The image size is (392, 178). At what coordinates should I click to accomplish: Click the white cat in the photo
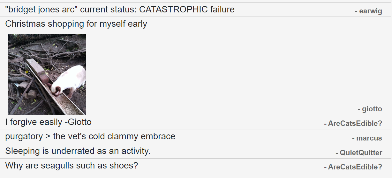pyautogui.click(x=69, y=81)
